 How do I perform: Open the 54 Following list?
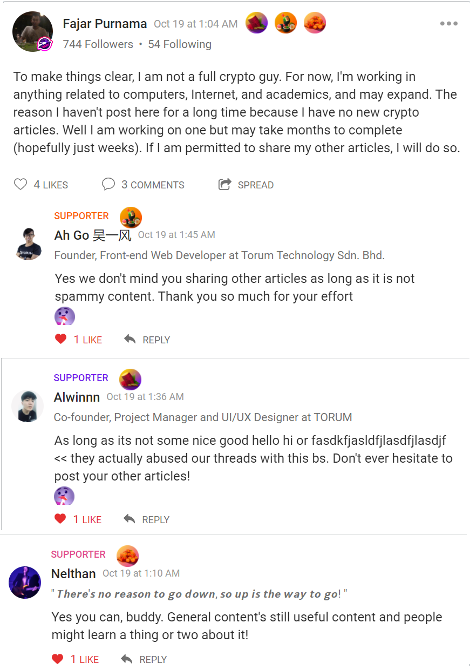click(x=180, y=44)
